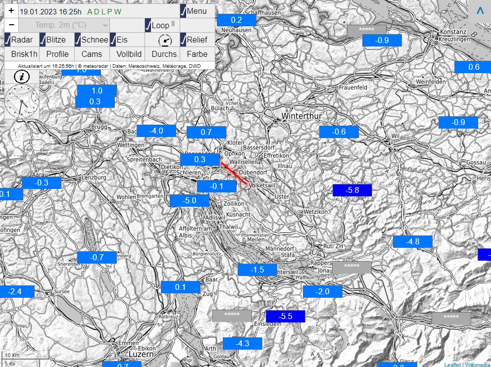Click the Farbe color button
This screenshot has height=367, width=491.
[x=197, y=54]
